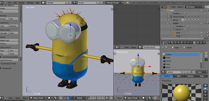Open the All Scenes outliner display dropdown
Screen dimensions: 209x101
194,7
